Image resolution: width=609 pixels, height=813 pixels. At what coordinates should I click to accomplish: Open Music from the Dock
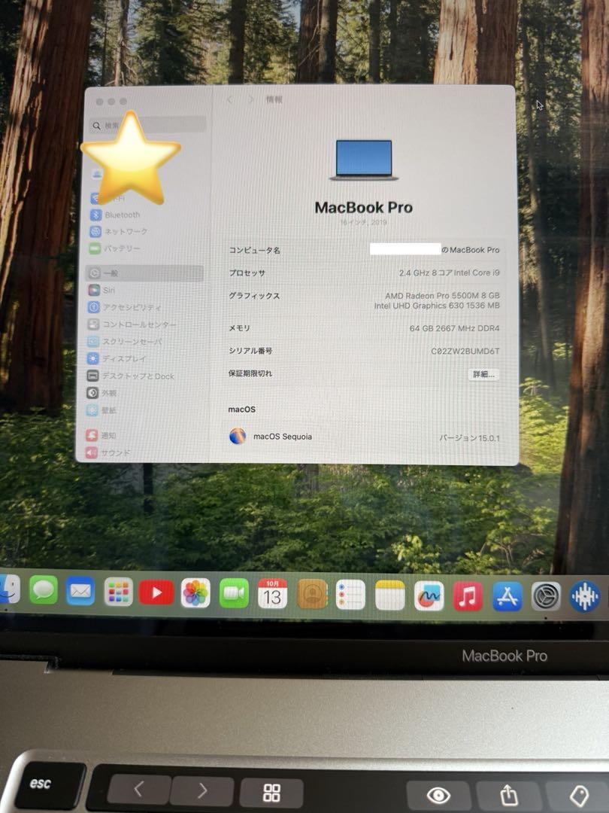pyautogui.click(x=468, y=596)
